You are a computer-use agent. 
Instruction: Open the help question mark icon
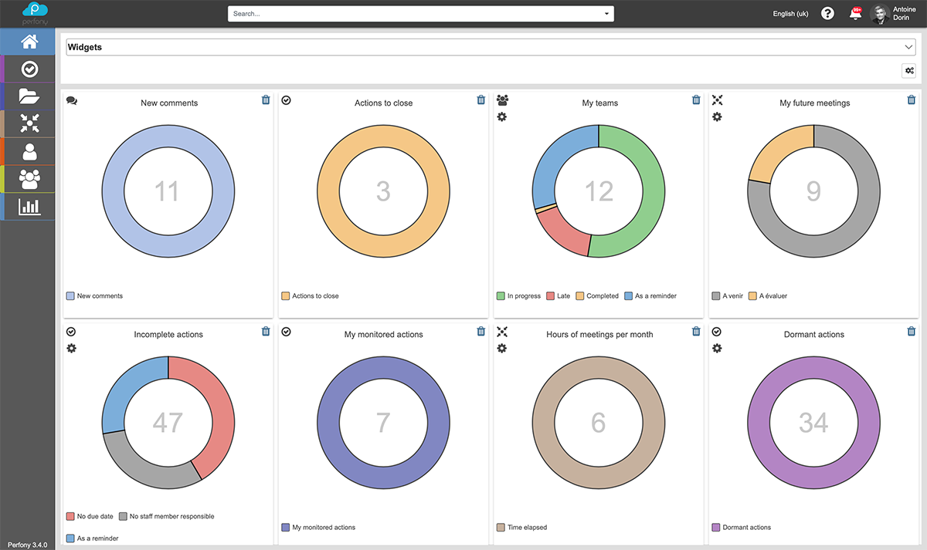tap(827, 14)
